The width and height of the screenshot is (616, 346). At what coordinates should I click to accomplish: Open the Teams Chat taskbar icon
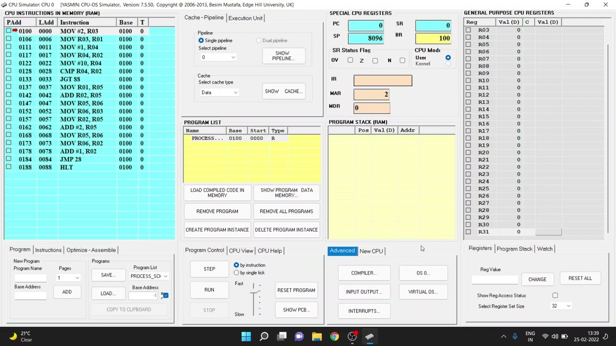[299, 336]
